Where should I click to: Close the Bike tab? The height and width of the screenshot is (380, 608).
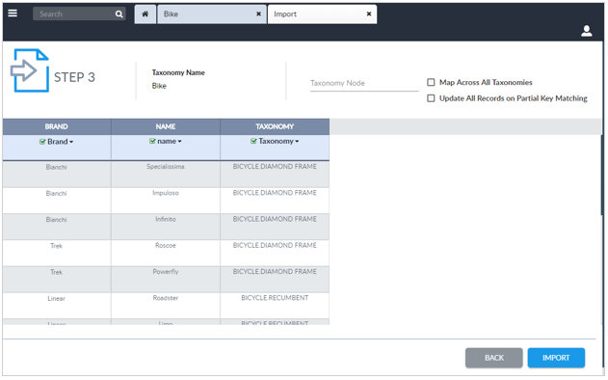[258, 14]
